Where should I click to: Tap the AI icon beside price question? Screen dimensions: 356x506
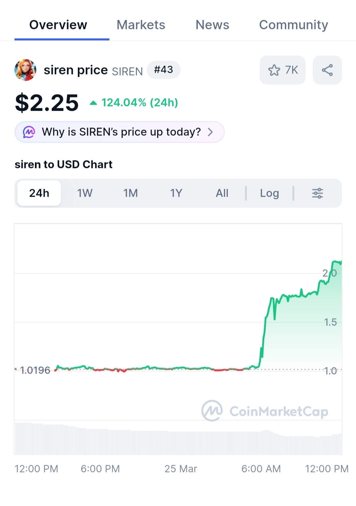29,132
